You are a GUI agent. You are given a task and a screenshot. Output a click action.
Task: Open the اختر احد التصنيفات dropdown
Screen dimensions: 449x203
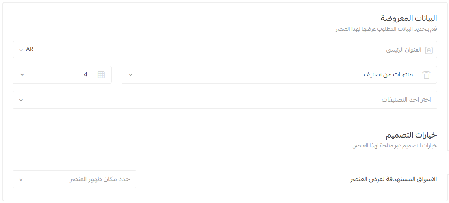click(x=224, y=100)
